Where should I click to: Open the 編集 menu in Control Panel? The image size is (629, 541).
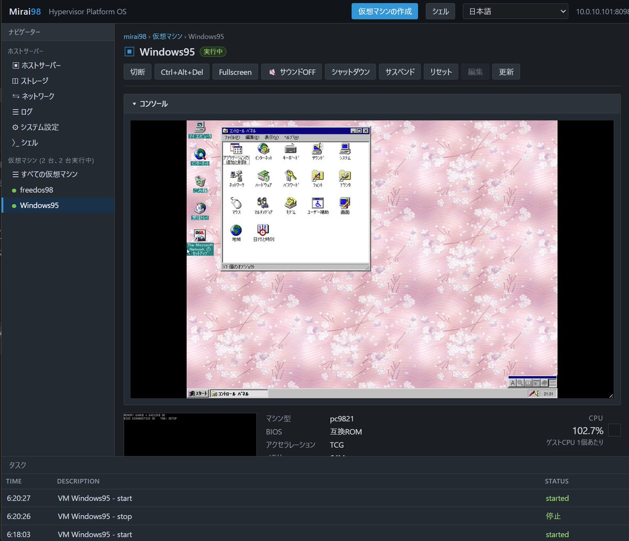tap(253, 137)
